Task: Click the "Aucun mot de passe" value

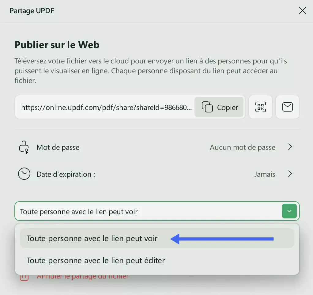Action: 242,147
